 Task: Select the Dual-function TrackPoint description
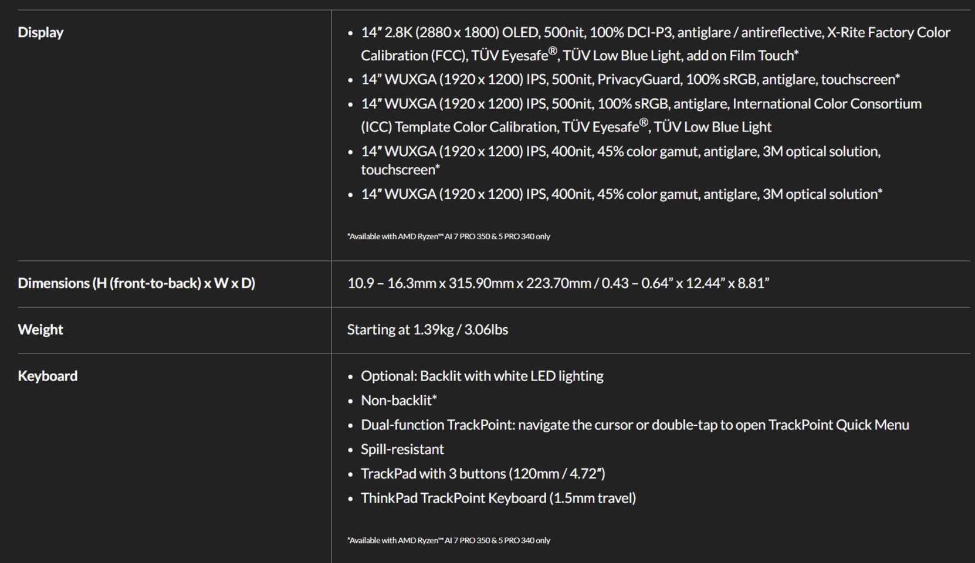[x=635, y=425]
